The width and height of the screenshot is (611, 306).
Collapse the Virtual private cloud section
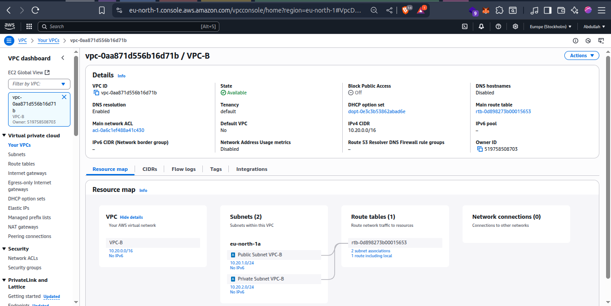coord(4,136)
